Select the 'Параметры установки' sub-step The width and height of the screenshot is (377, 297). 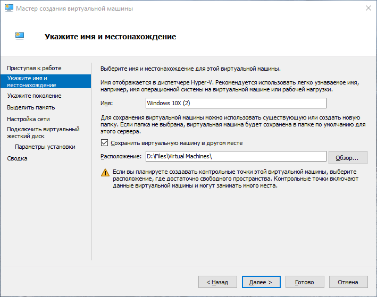point(45,147)
